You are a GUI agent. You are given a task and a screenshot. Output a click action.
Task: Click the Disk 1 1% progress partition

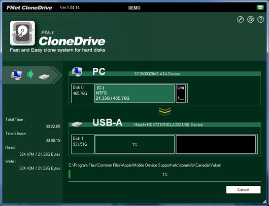point(134,144)
